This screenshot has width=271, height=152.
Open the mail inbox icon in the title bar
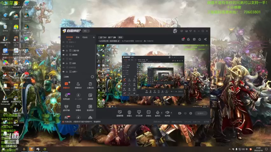tap(186, 31)
